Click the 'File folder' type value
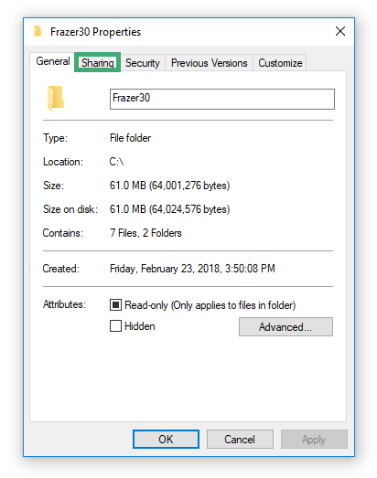Image resolution: width=377 pixels, height=478 pixels. pyautogui.click(x=130, y=138)
